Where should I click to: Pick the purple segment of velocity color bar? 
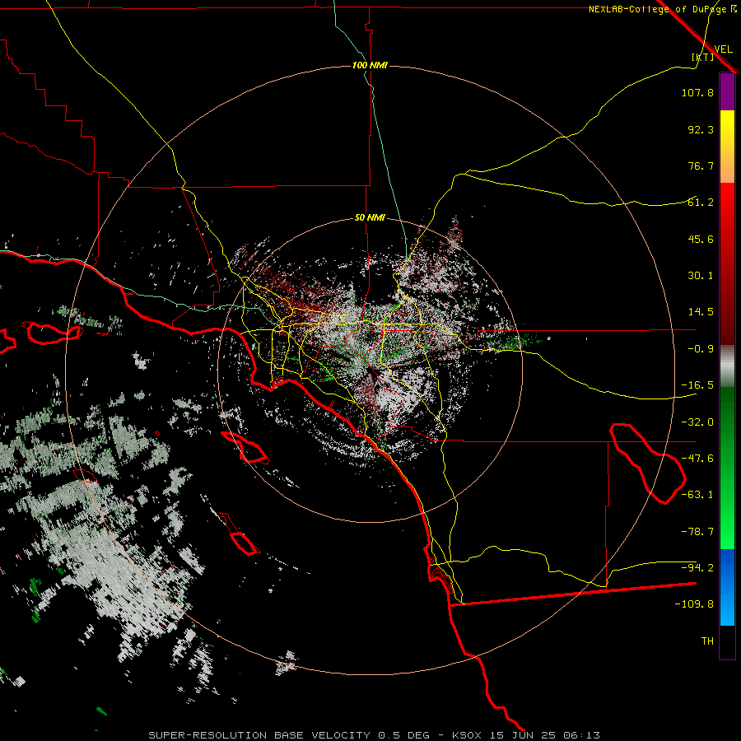point(727,91)
